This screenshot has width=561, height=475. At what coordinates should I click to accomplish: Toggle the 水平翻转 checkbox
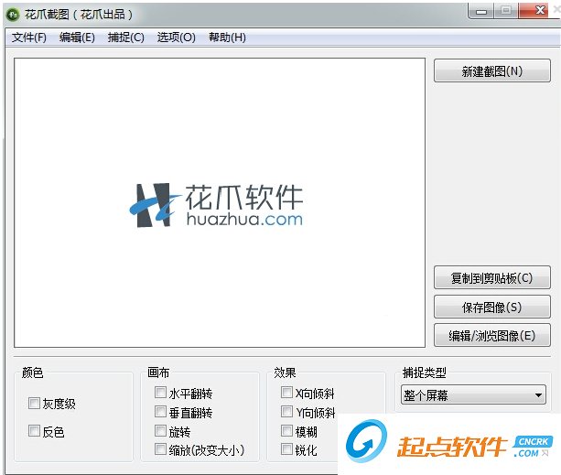tap(160, 393)
